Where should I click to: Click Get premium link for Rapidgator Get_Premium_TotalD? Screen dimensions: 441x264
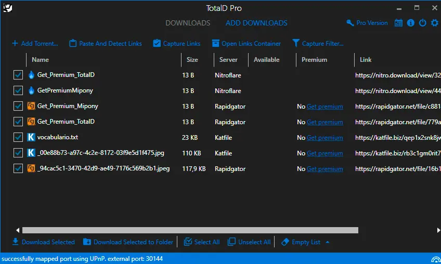pyautogui.click(x=325, y=122)
